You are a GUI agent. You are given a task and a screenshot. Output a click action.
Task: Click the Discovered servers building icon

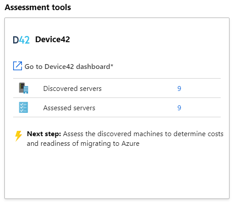(24, 88)
